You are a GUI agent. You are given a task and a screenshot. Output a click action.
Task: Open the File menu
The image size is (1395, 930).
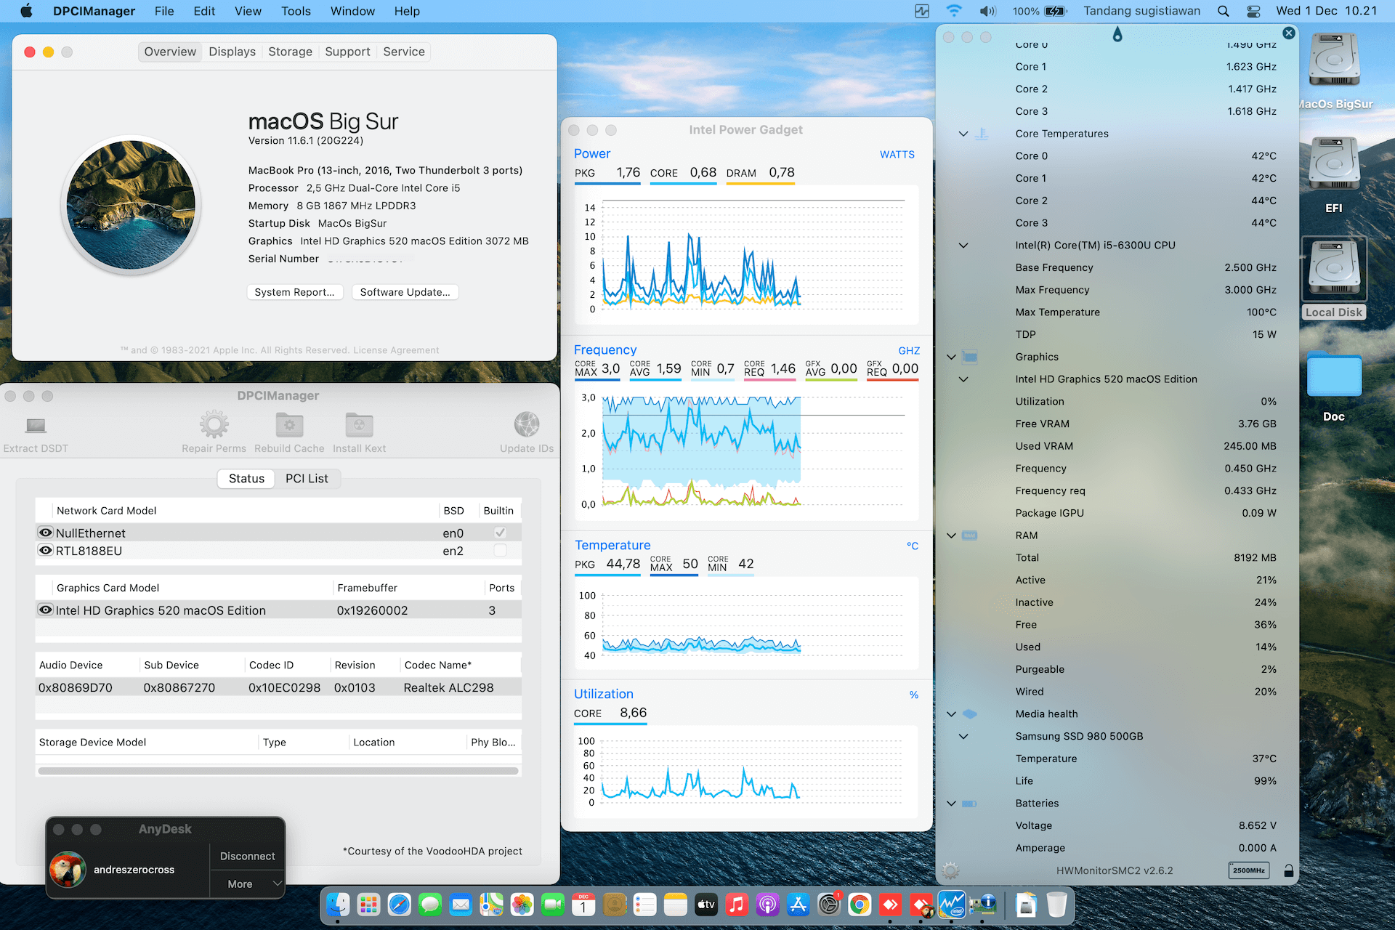pyautogui.click(x=164, y=11)
